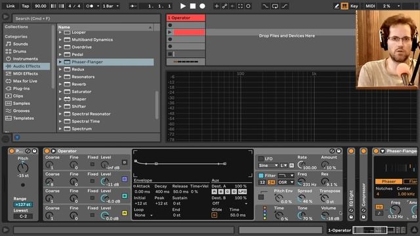Select oscillator D square icon
Viewport: 420px width, 236px height.
point(125,162)
